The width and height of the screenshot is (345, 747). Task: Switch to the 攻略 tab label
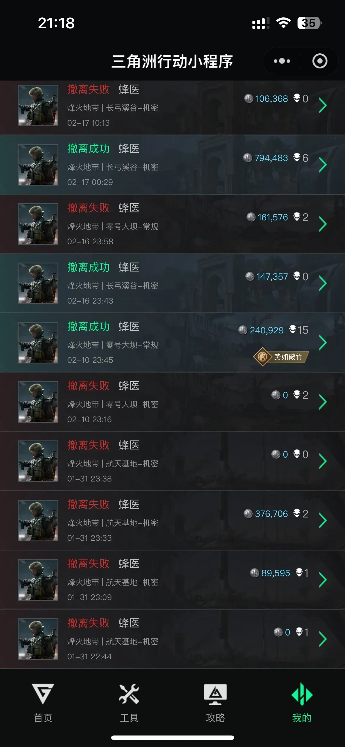point(216,718)
